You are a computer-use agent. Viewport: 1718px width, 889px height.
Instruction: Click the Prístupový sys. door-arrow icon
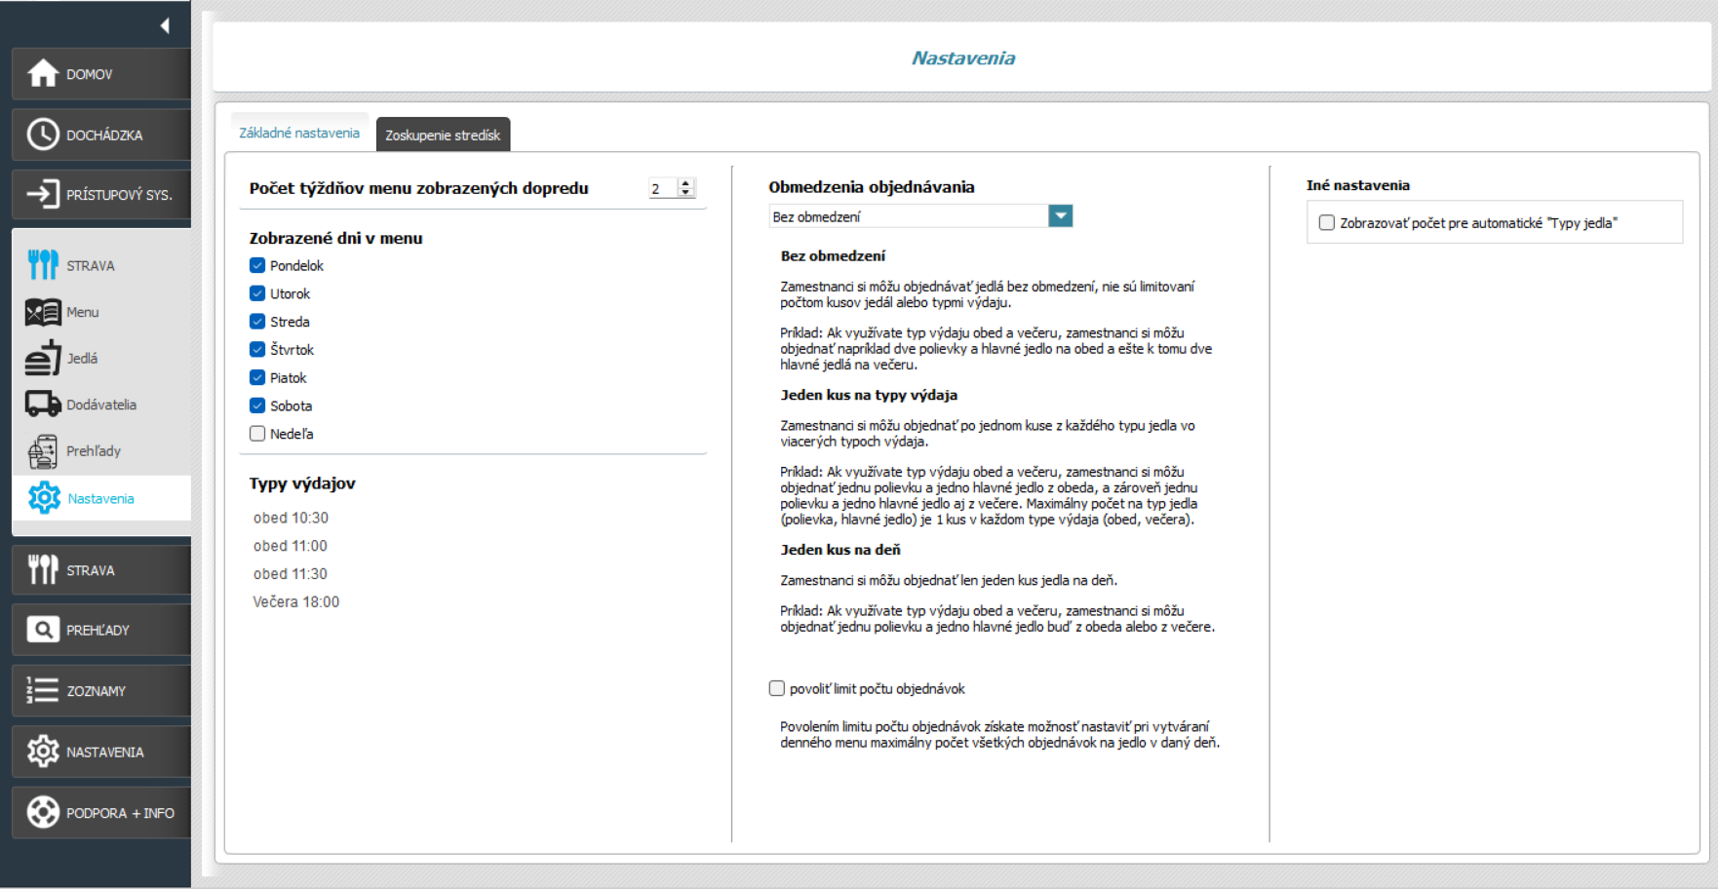coord(43,194)
